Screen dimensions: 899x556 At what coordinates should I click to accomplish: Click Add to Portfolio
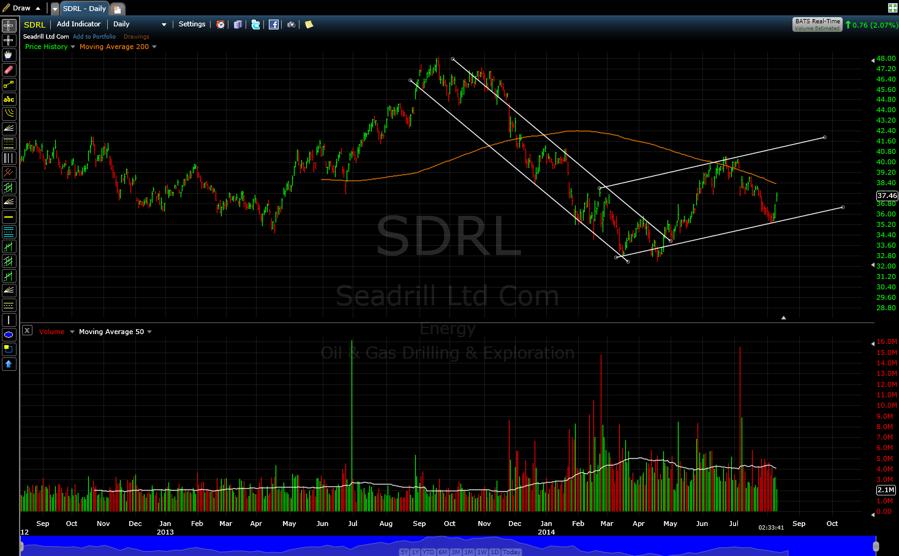tap(94, 37)
